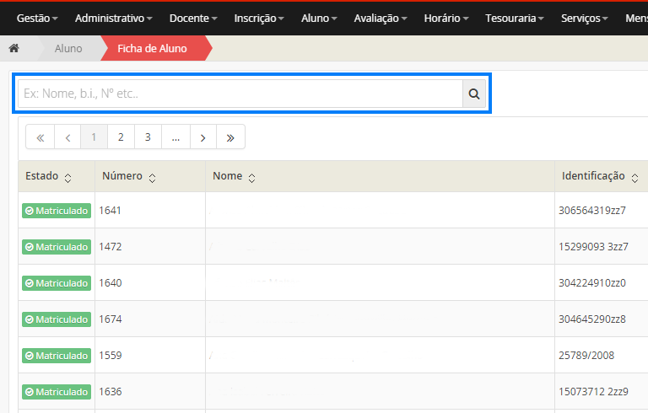Go to next page arrow
The height and width of the screenshot is (413, 648).
click(202, 137)
